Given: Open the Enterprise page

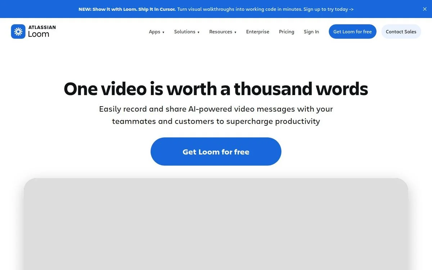Looking at the screenshot, I should click(x=258, y=32).
